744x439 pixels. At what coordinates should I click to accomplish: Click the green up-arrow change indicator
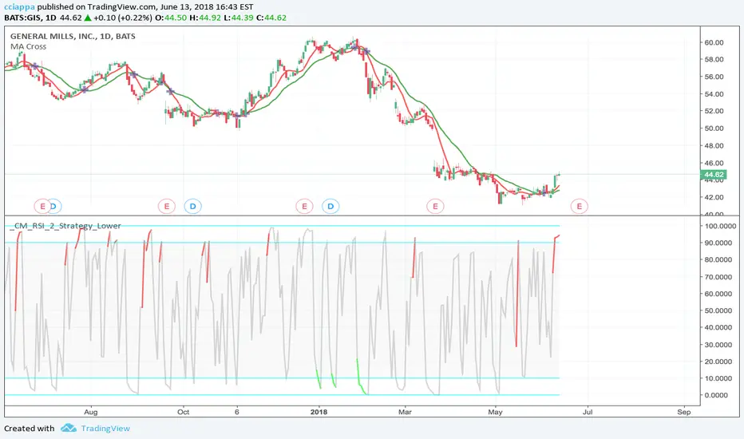click(88, 18)
